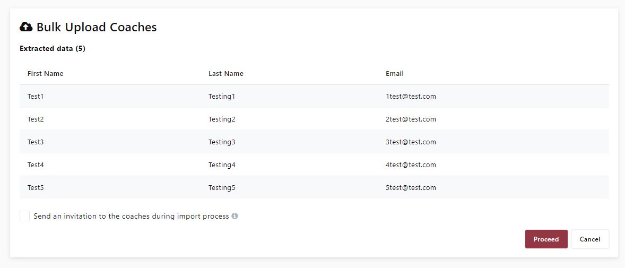Image resolution: width=625 pixels, height=268 pixels.
Task: Select the Test1 first name cell
Action: 36,97
